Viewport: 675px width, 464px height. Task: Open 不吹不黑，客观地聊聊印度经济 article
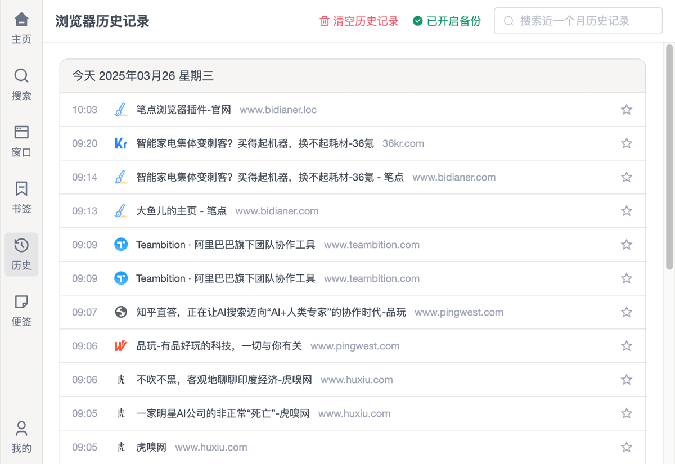pos(224,380)
